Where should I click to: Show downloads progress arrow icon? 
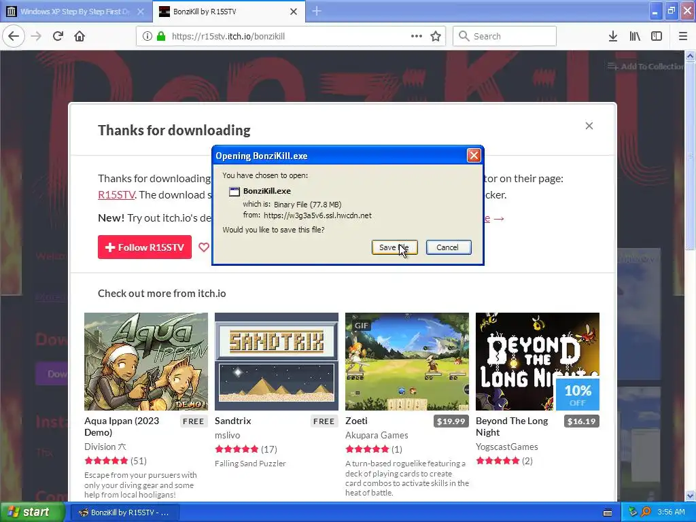click(x=613, y=37)
